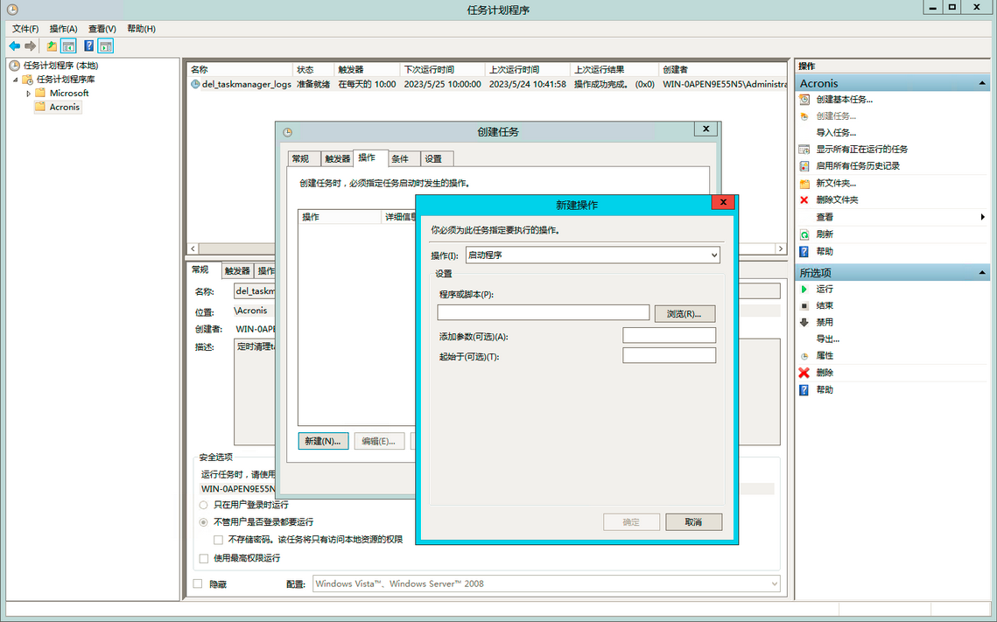Click the 帮助 icon under Acronis section
The width and height of the screenshot is (997, 622).
804,252
